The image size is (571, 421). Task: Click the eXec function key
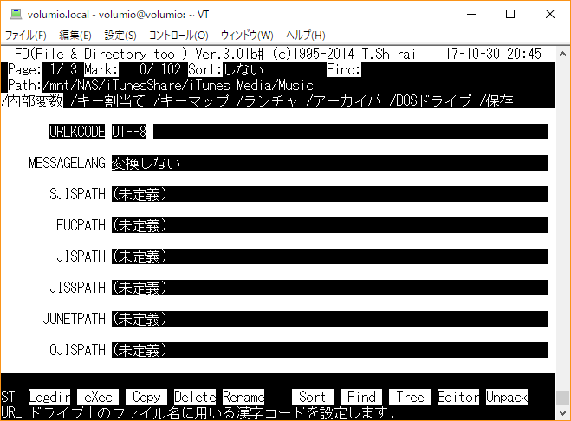point(98,397)
